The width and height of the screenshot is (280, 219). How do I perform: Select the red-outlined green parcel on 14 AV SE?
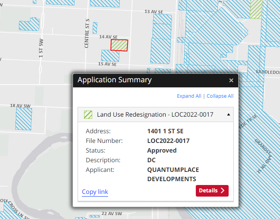(119, 45)
